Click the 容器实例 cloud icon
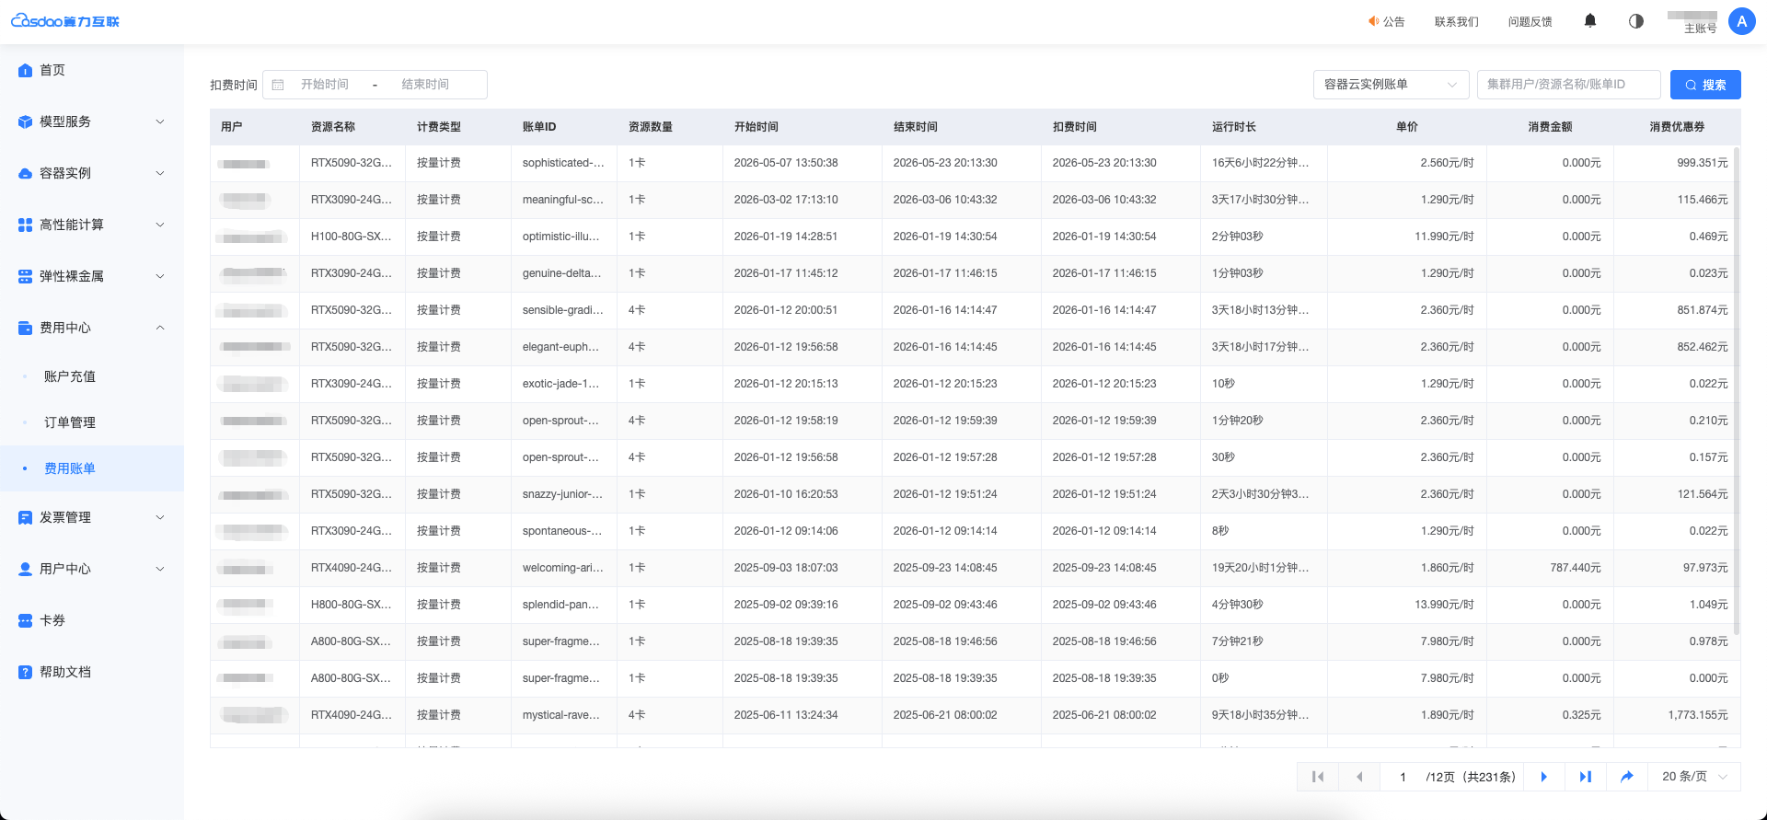This screenshot has width=1767, height=820. tap(25, 173)
